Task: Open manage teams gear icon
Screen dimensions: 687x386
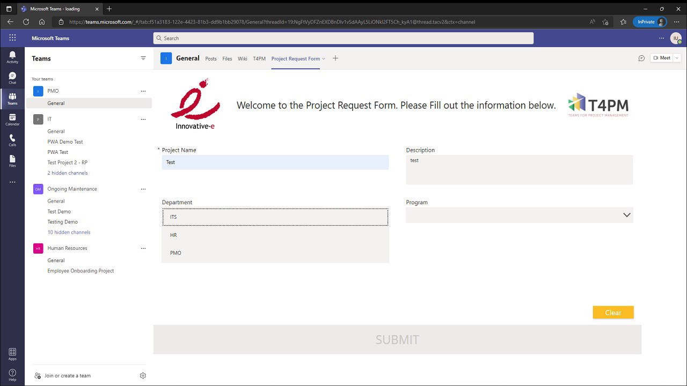Action: point(143,376)
